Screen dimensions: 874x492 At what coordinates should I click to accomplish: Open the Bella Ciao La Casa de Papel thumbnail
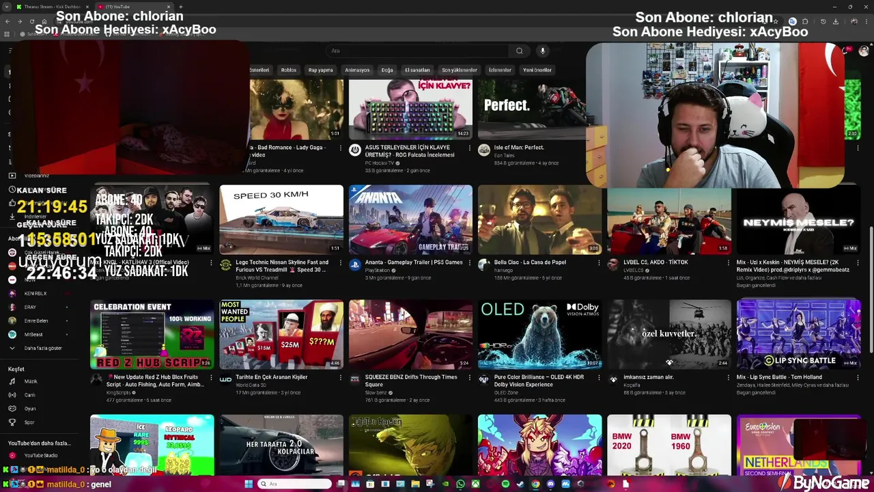tap(539, 219)
